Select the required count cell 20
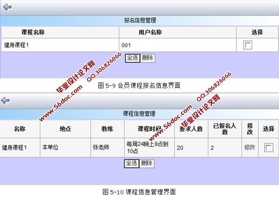279x199 pixels. [191, 148]
